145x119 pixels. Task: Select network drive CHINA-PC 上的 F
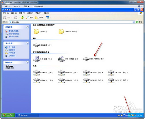point(111,73)
